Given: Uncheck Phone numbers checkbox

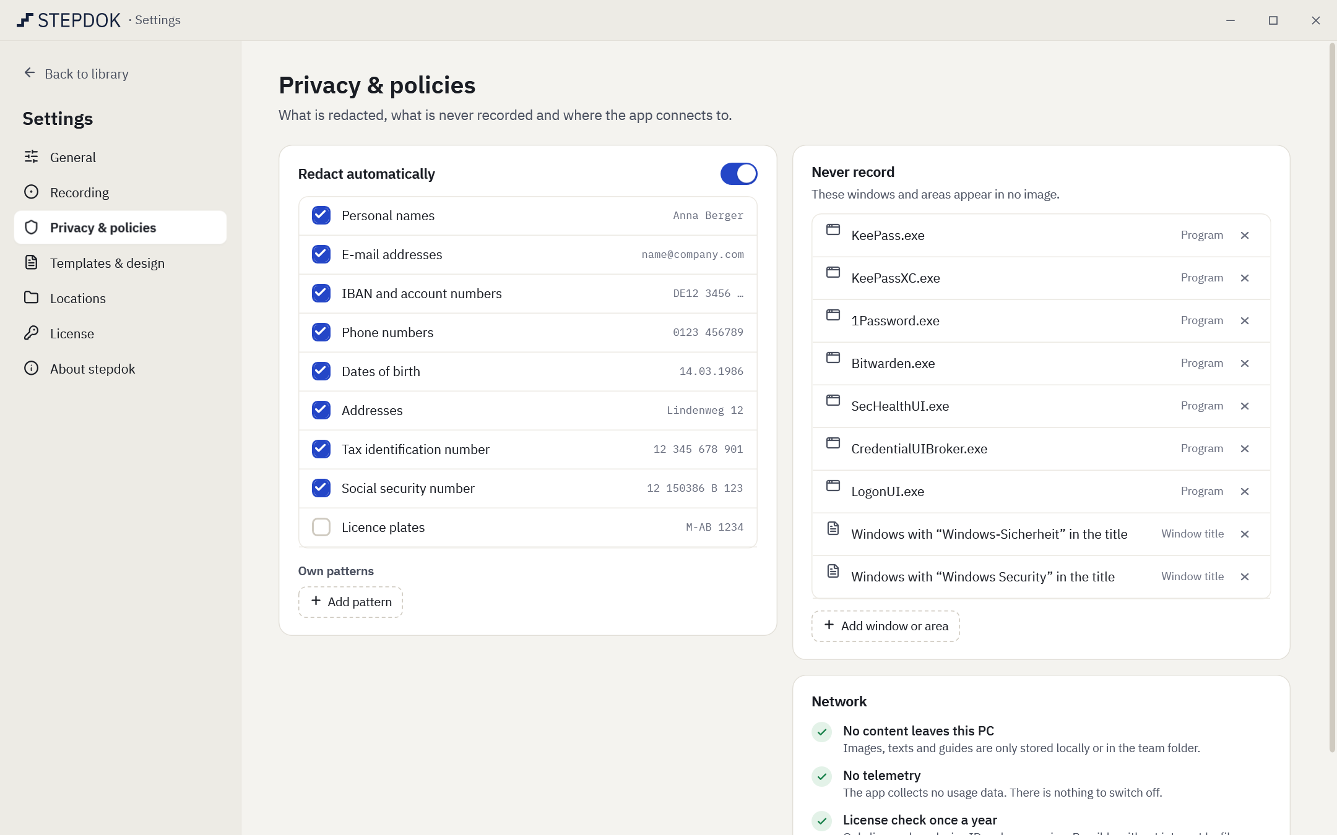Looking at the screenshot, I should click(321, 332).
